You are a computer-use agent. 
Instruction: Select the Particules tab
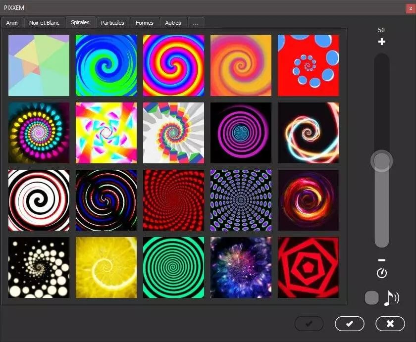click(112, 23)
